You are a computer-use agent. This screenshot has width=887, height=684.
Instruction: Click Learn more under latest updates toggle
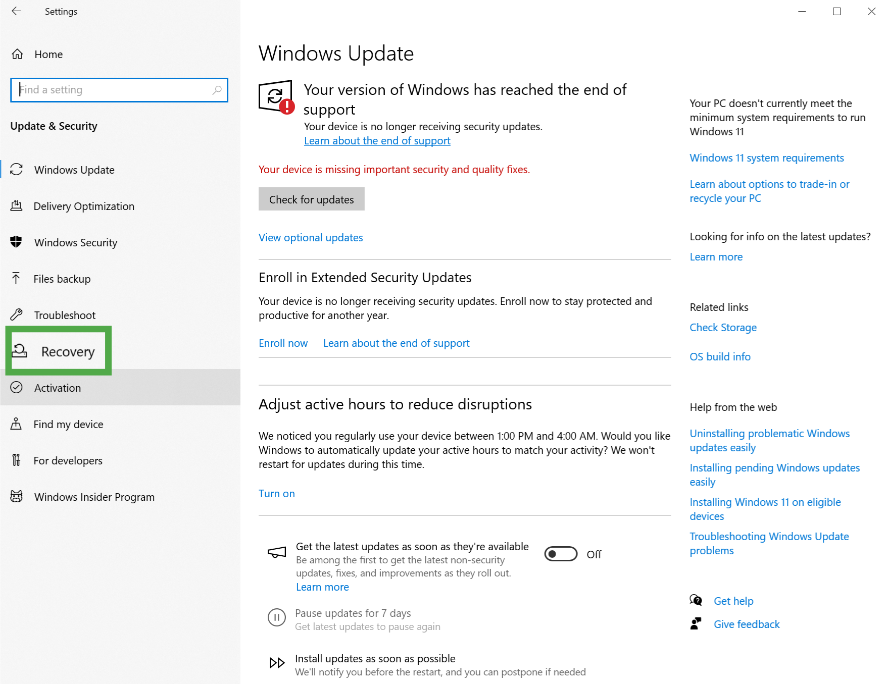pyautogui.click(x=322, y=587)
